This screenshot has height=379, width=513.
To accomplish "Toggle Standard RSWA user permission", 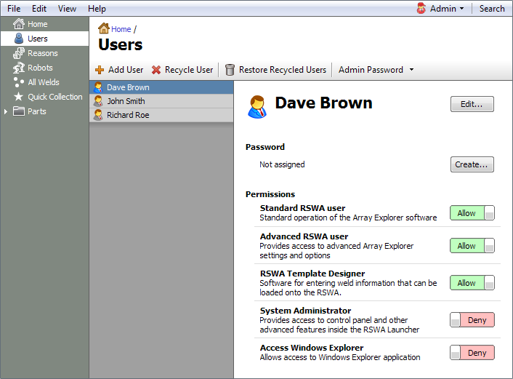I will [472, 213].
